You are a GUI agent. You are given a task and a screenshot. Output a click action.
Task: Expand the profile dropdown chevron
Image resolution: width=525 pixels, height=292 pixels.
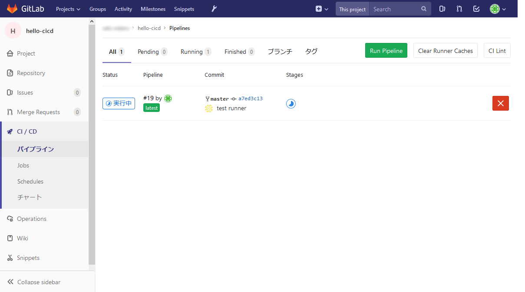point(504,9)
